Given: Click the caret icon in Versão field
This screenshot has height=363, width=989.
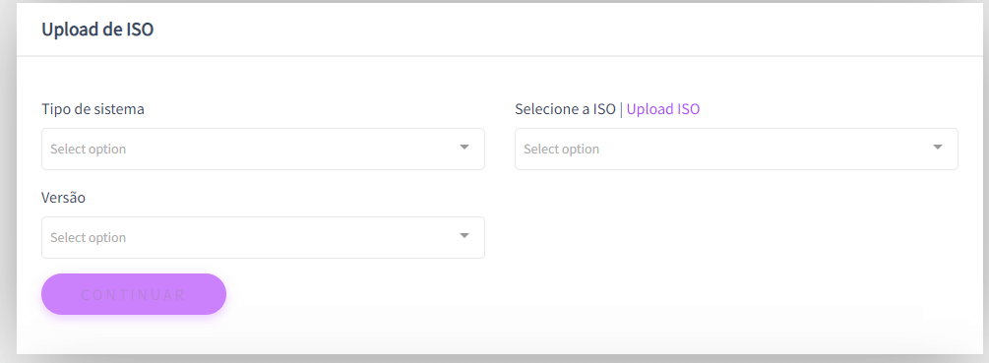Looking at the screenshot, I should (x=464, y=236).
